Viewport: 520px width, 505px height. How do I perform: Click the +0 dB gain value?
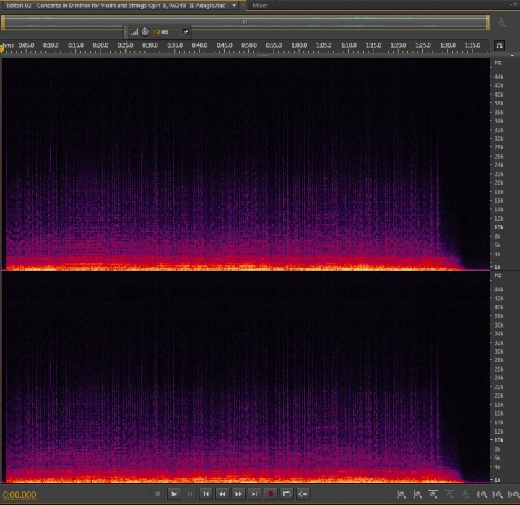(160, 32)
